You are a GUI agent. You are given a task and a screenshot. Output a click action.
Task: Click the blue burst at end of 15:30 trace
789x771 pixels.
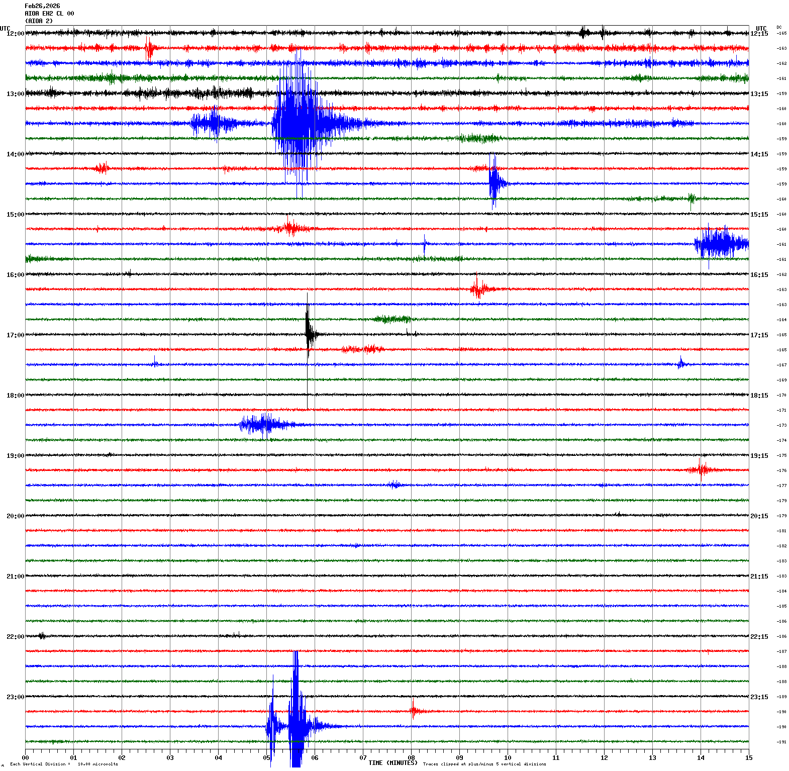[x=721, y=244]
